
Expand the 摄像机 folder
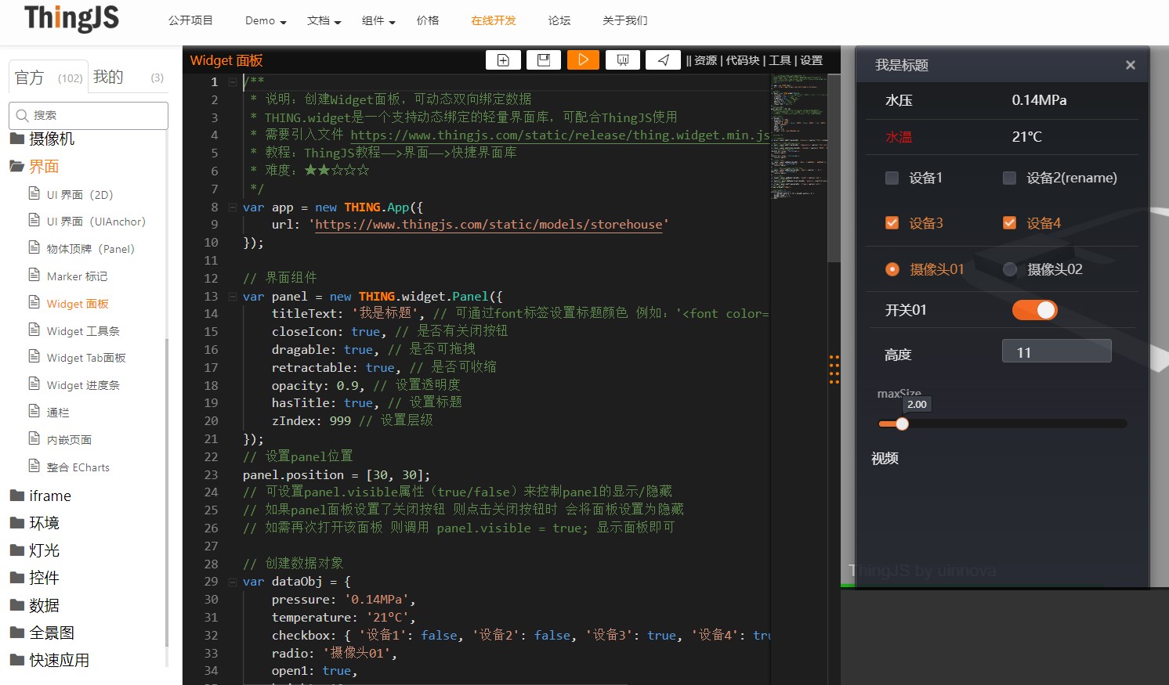tap(42, 139)
